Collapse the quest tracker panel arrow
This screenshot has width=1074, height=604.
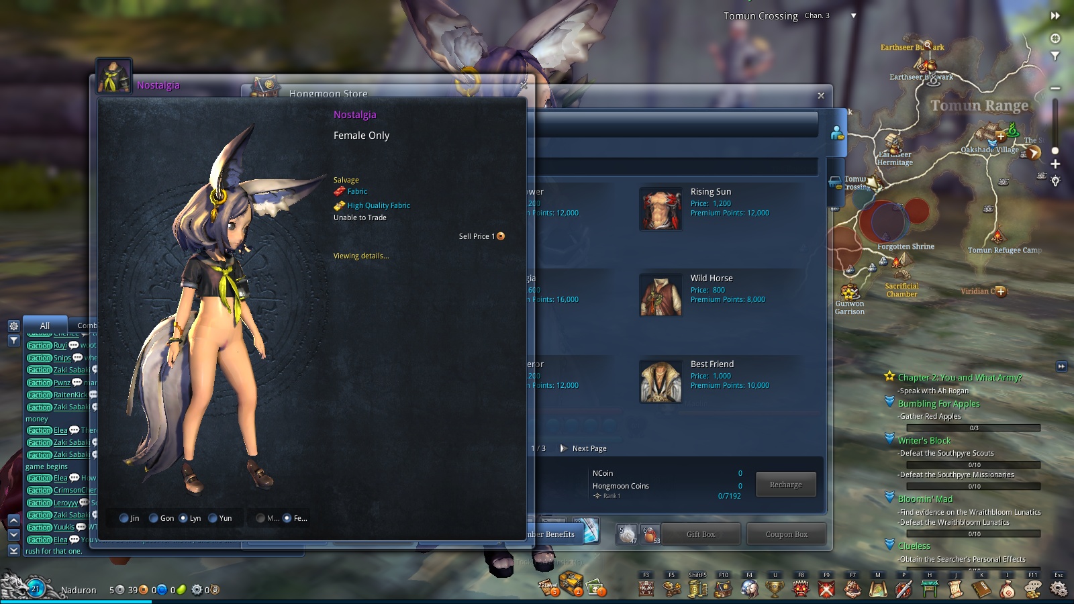click(1061, 366)
